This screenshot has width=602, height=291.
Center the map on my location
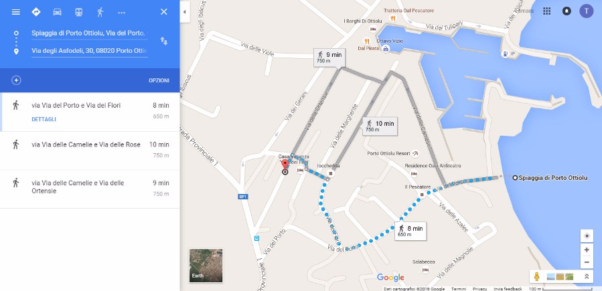tap(587, 235)
